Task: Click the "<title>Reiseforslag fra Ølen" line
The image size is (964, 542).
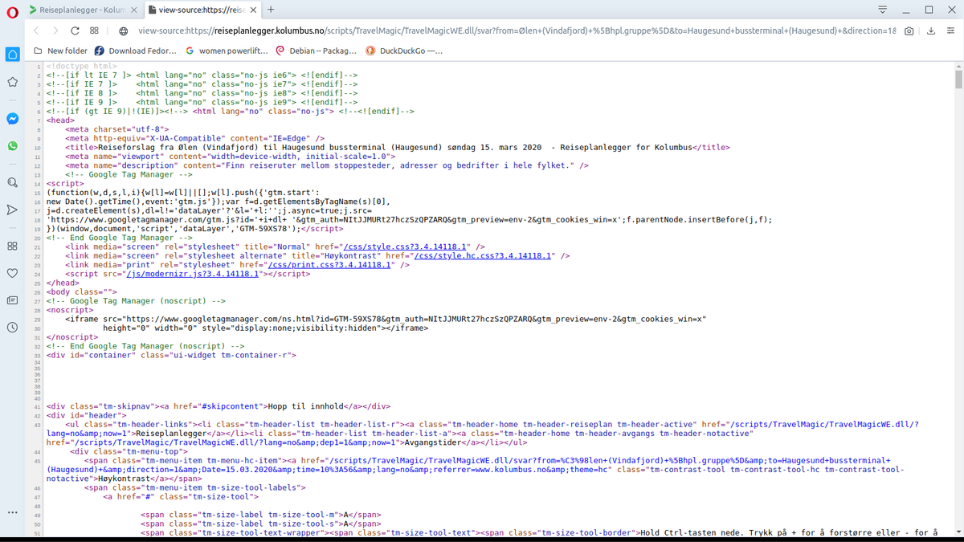Action: pos(398,148)
